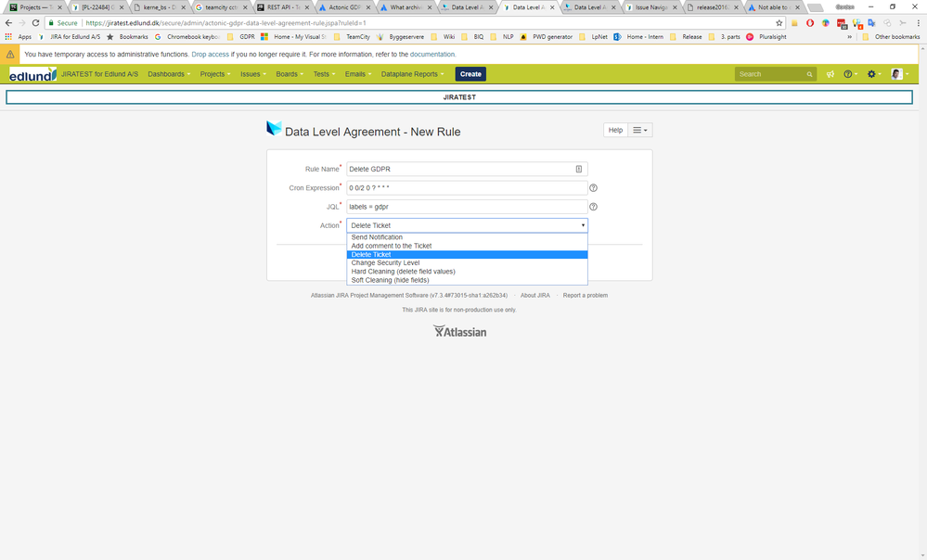This screenshot has width=927, height=560.
Task: Click the help icon next to JQL field
Action: 593,207
